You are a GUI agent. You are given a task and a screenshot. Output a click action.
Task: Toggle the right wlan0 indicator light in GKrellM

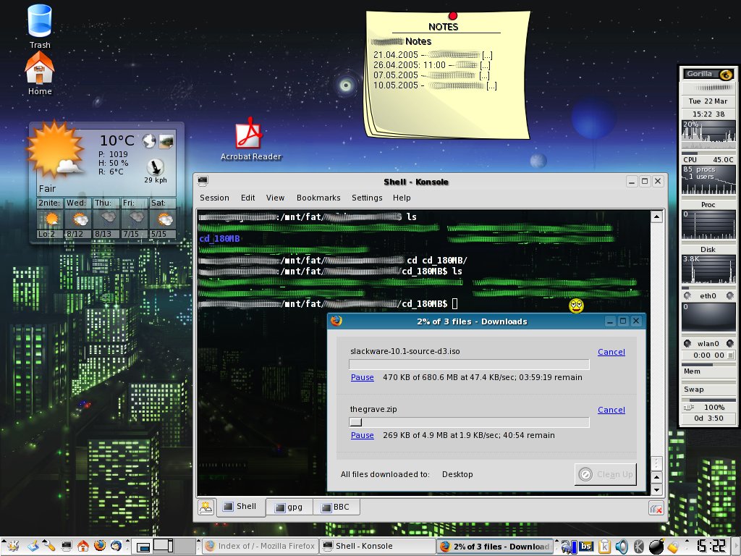pos(729,344)
